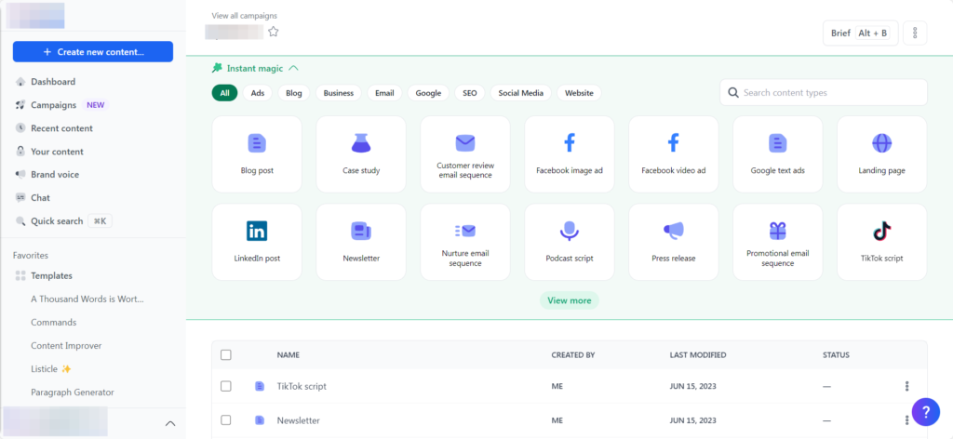Open the Landing page globe card
Screen dimensions: 953x439
point(882,154)
